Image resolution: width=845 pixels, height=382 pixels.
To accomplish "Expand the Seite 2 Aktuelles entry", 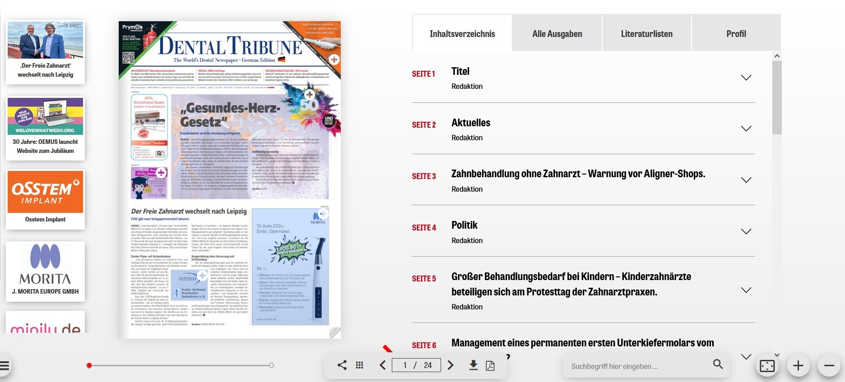I will point(746,129).
